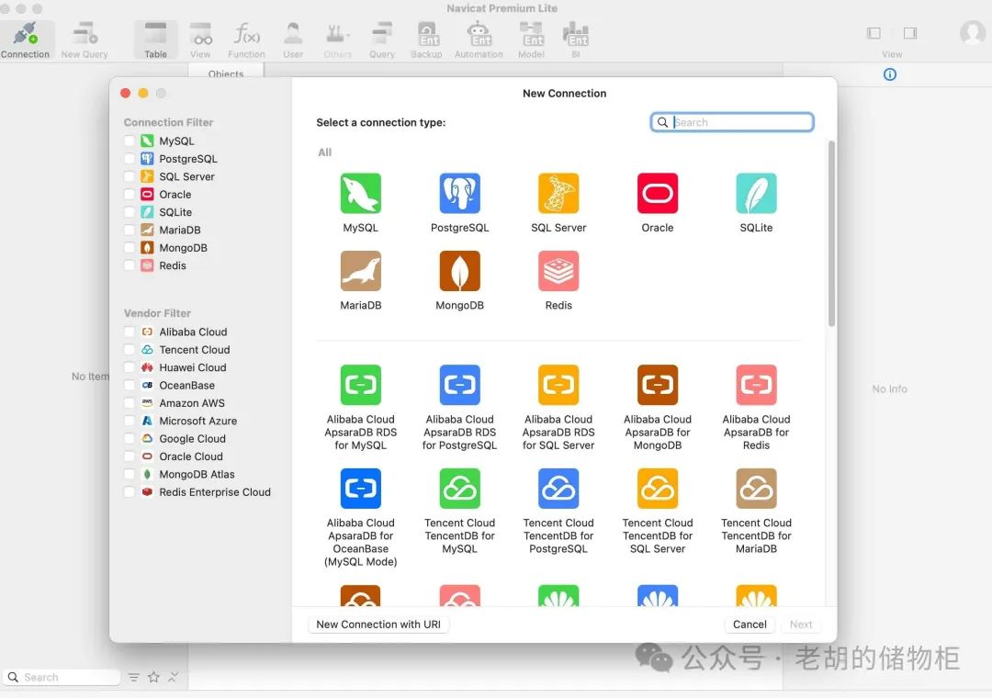Screen dimensions: 992x698
Task: Open the Table objects toolbar button
Action: (155, 39)
